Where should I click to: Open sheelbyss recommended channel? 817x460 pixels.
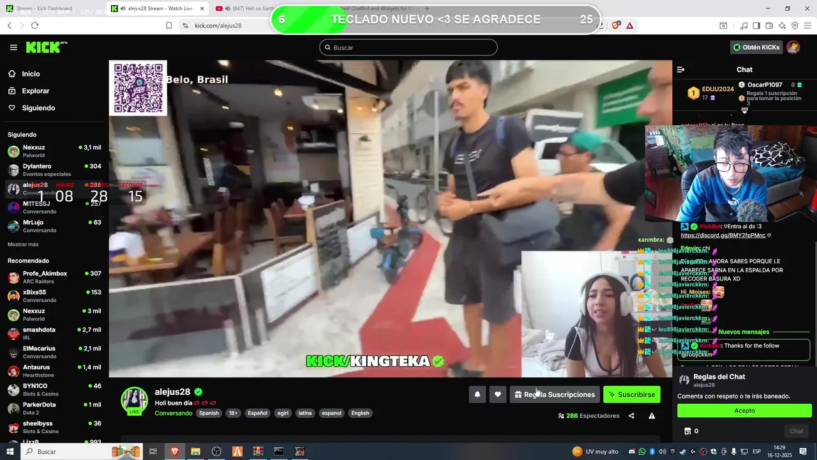pos(54,427)
